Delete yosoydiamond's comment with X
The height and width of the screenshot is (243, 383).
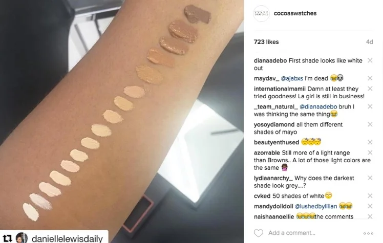370,124
